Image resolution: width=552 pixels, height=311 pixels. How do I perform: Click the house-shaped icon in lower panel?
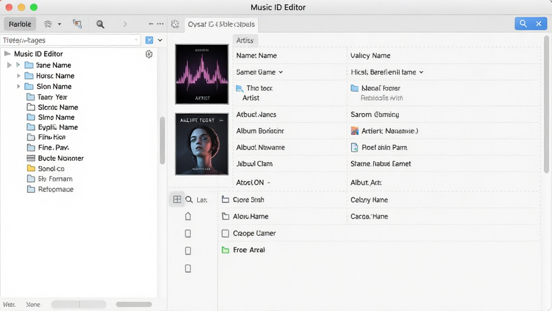click(x=188, y=216)
